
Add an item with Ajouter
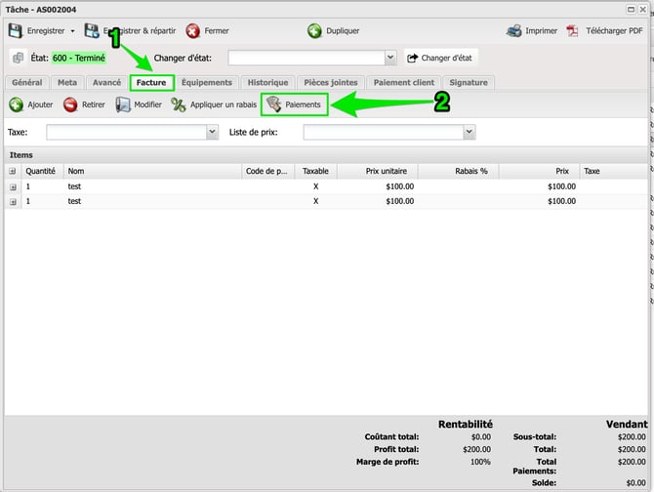pyautogui.click(x=17, y=104)
